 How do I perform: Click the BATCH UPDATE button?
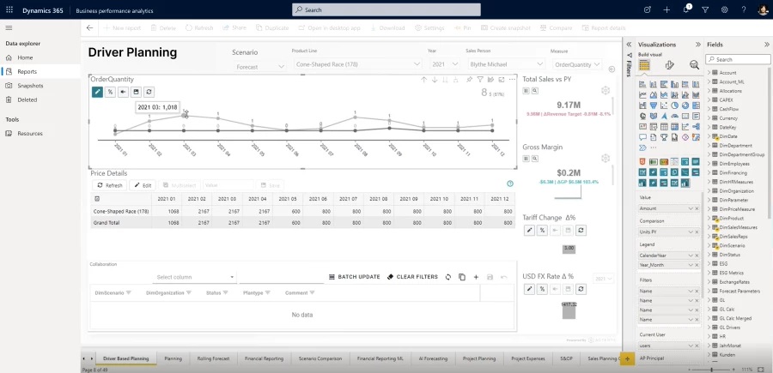(x=354, y=277)
